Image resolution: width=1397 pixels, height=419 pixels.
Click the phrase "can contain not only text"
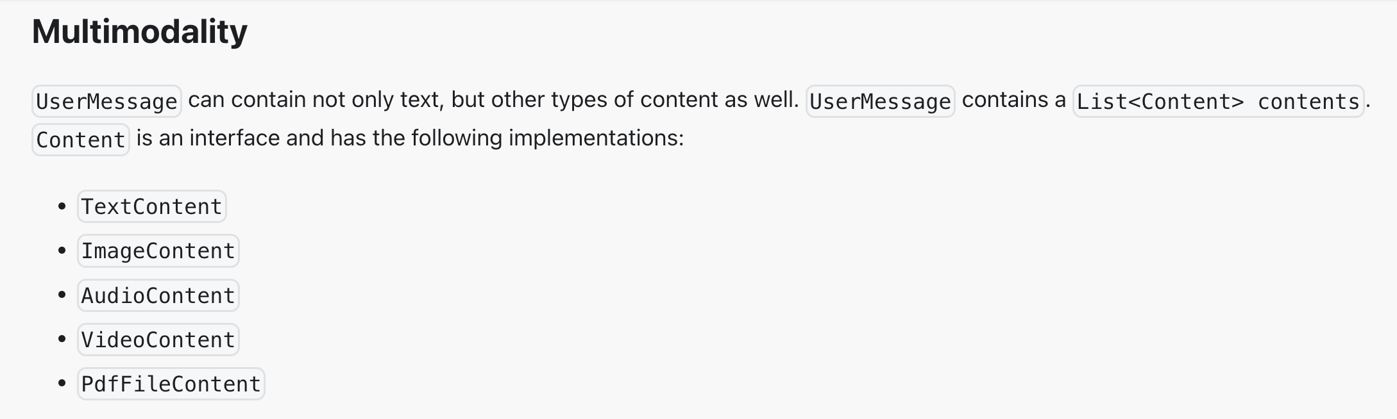(x=314, y=100)
